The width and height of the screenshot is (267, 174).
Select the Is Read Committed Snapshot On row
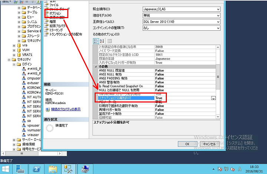[157, 86]
